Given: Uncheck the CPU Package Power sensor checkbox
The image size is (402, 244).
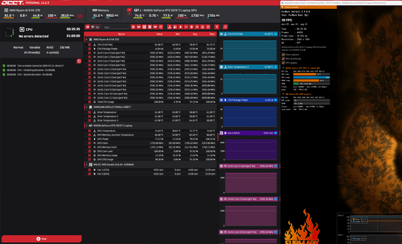Looking at the screenshot, I should pos(89,49).
